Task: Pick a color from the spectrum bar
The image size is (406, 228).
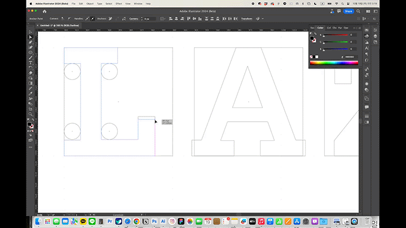Action: tap(334, 63)
